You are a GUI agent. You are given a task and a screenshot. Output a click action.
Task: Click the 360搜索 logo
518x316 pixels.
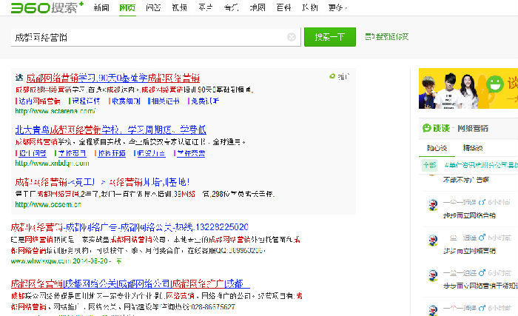(x=47, y=7)
